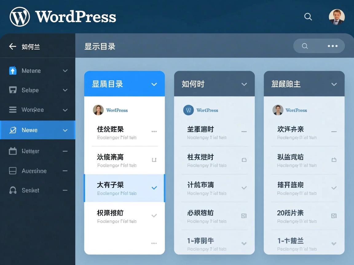
Task: Click the trash icon beside 汏偯亲高
Action: (x=154, y=159)
